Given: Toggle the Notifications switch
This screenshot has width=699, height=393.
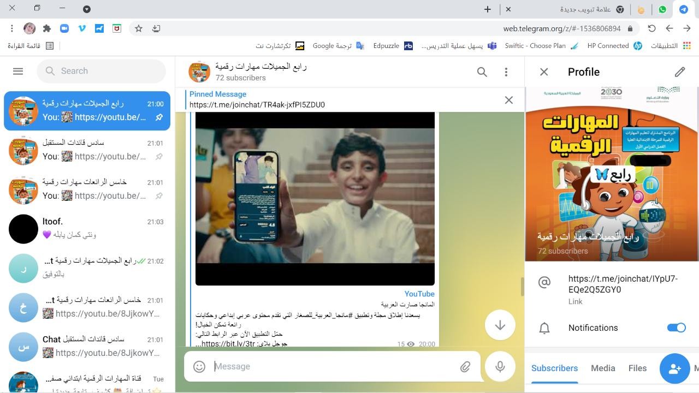Looking at the screenshot, I should click(x=676, y=327).
